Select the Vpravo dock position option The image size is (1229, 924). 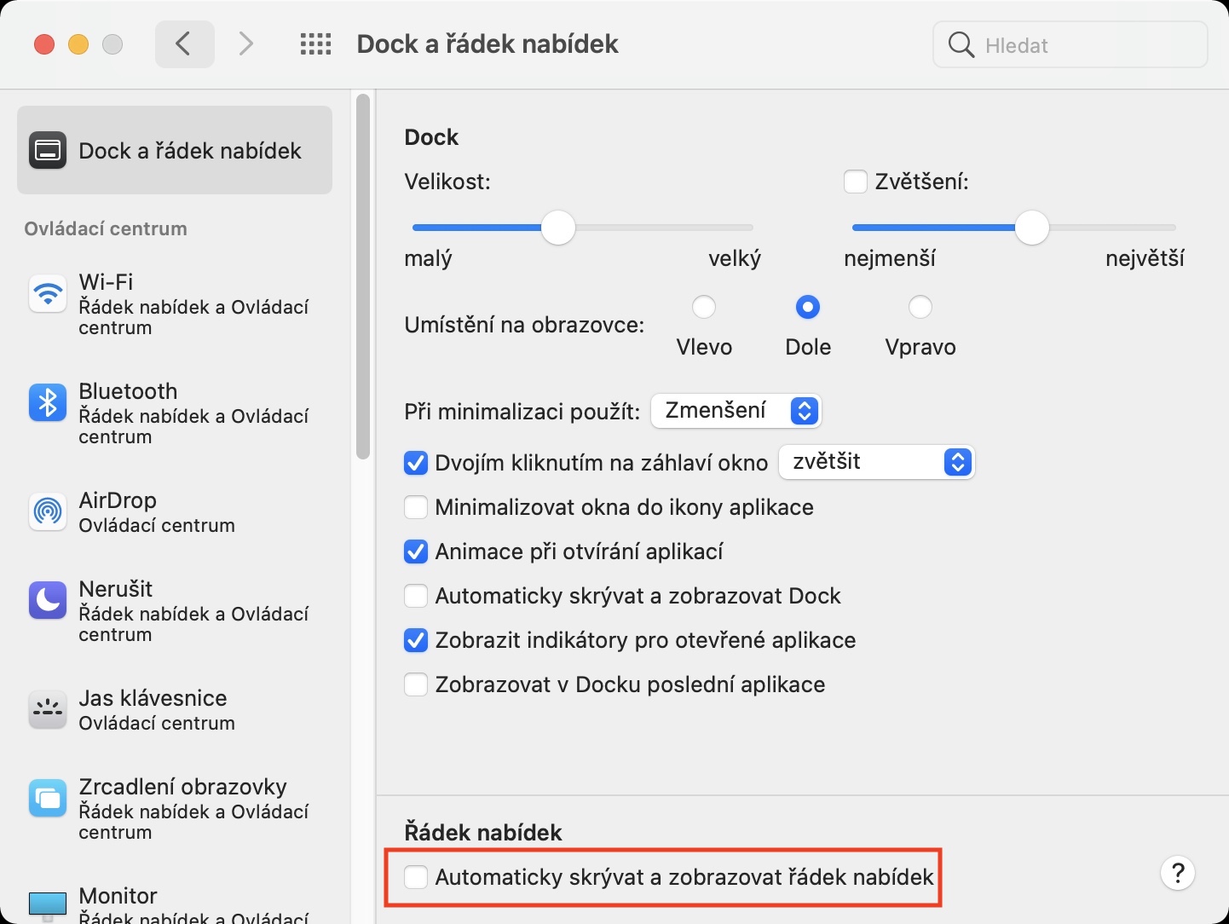[920, 307]
